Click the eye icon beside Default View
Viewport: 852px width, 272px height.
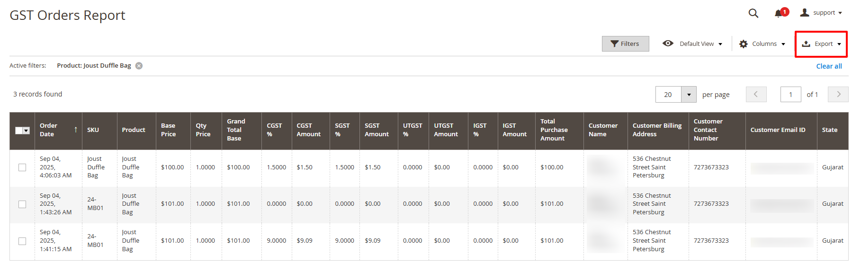click(x=668, y=43)
